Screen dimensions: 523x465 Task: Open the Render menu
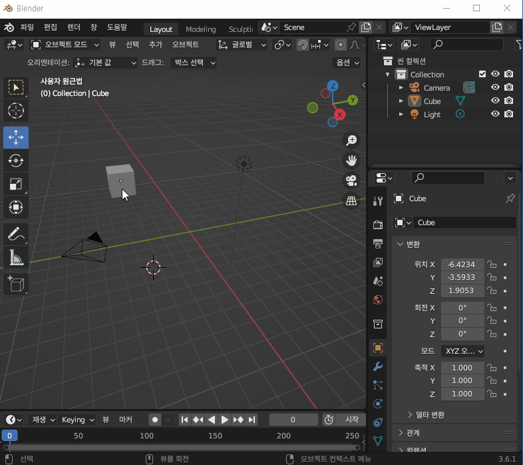[x=74, y=27]
